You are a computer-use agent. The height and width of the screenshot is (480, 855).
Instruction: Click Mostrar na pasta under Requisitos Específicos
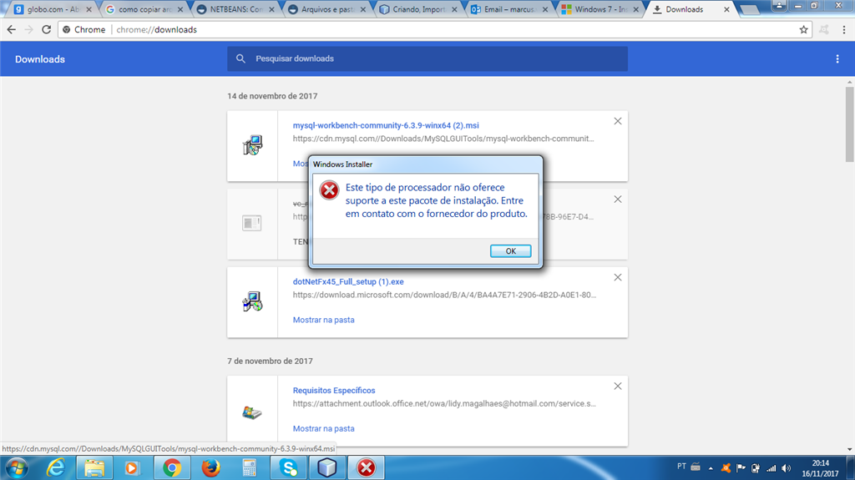coord(323,429)
